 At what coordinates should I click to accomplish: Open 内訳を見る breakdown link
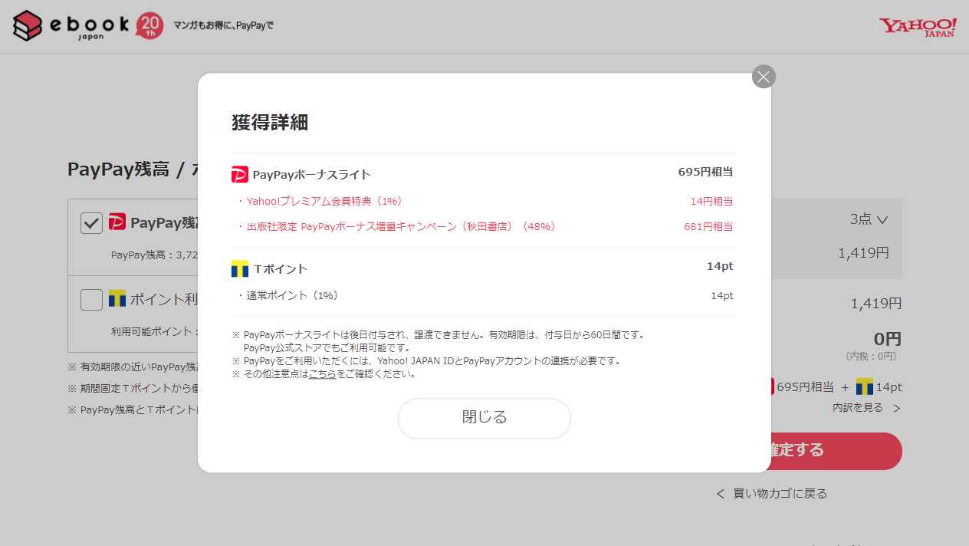(x=858, y=408)
